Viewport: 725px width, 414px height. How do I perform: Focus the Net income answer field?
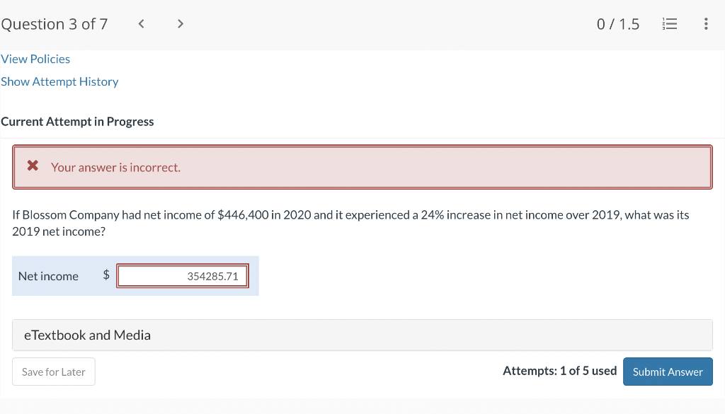pos(183,276)
